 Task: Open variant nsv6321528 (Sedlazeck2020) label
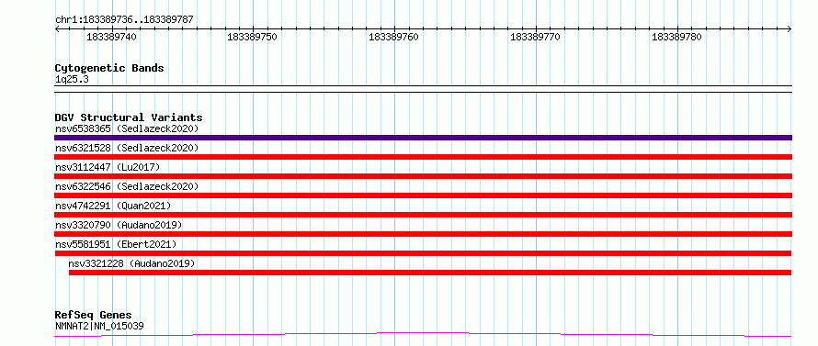127,148
